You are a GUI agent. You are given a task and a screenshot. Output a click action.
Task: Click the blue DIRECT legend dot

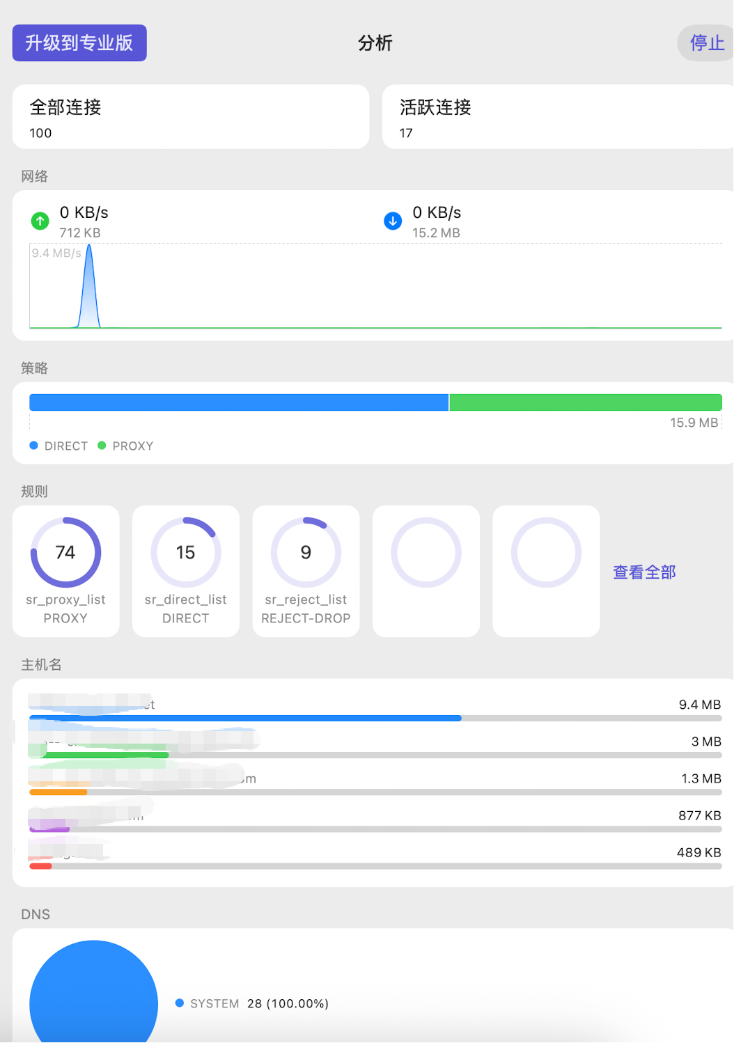[x=33, y=446]
